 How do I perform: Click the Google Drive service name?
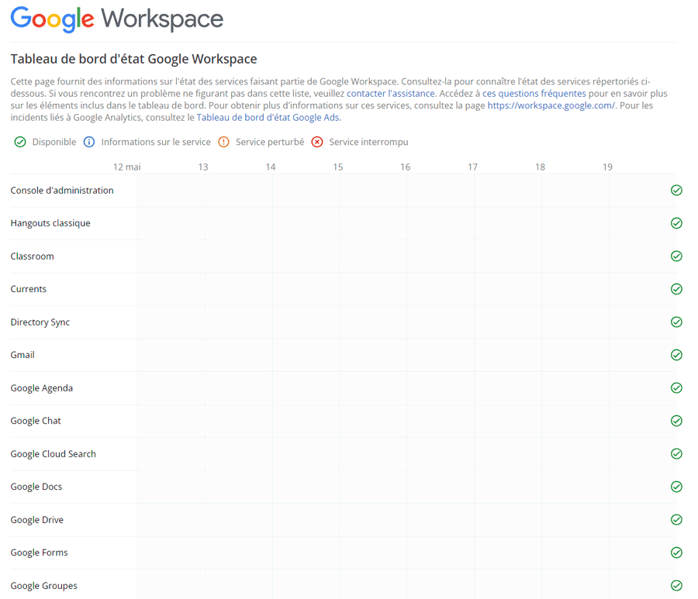[x=37, y=519]
